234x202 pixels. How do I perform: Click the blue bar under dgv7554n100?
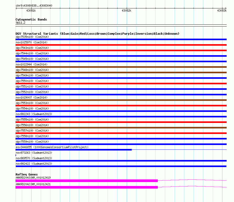[121, 111]
